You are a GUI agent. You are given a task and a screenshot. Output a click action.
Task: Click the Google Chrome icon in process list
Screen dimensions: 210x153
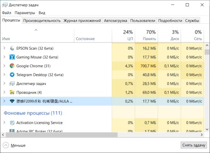[12, 66]
